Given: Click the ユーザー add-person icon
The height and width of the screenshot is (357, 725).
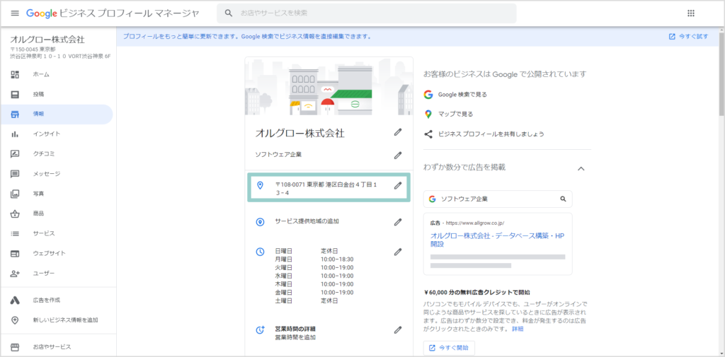Looking at the screenshot, I should point(15,274).
